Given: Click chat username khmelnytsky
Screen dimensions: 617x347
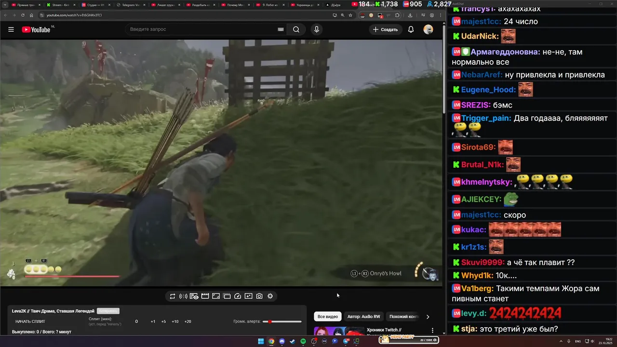Looking at the screenshot, I should tap(487, 182).
